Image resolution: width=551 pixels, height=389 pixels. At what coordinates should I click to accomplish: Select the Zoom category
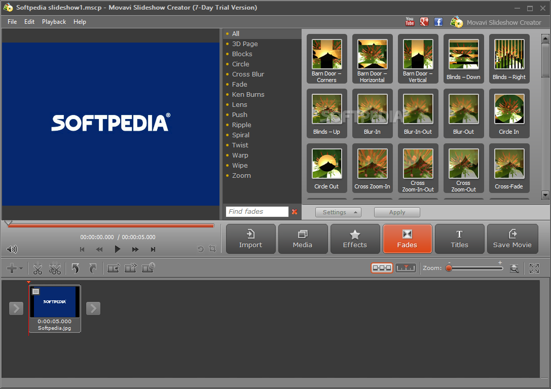pyautogui.click(x=262, y=176)
